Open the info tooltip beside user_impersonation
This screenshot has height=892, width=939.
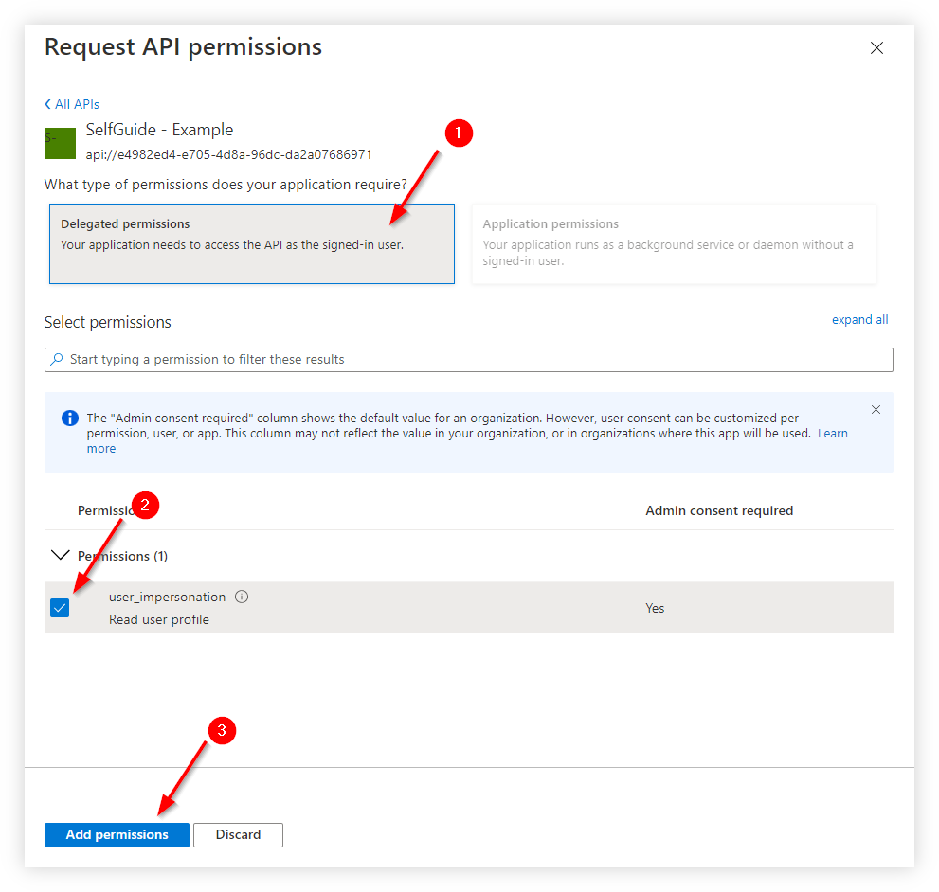click(x=242, y=597)
